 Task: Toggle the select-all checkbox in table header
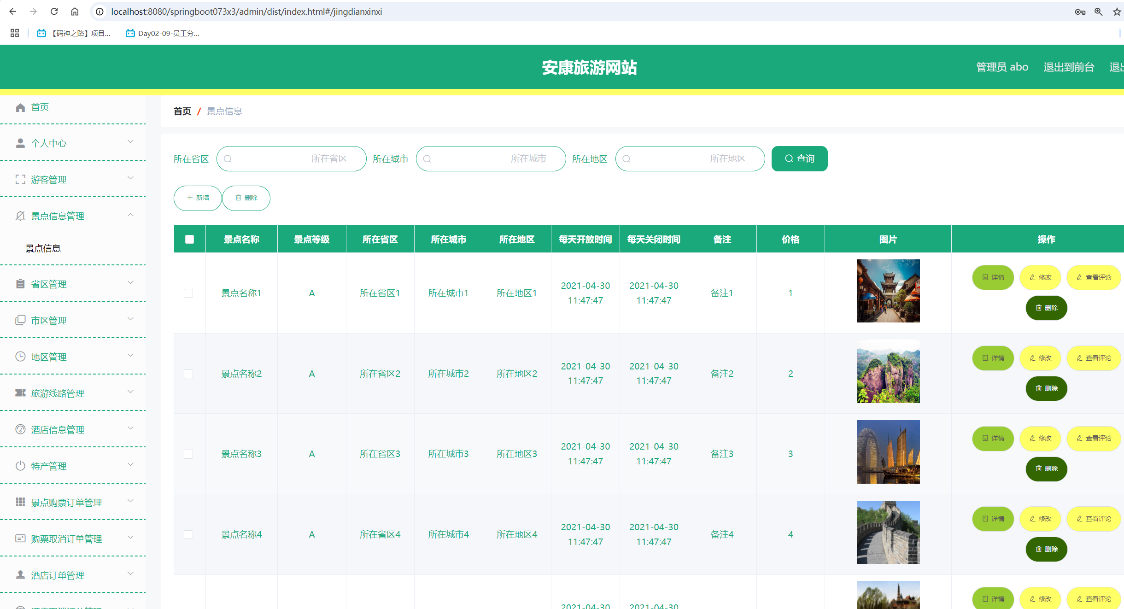click(x=189, y=239)
